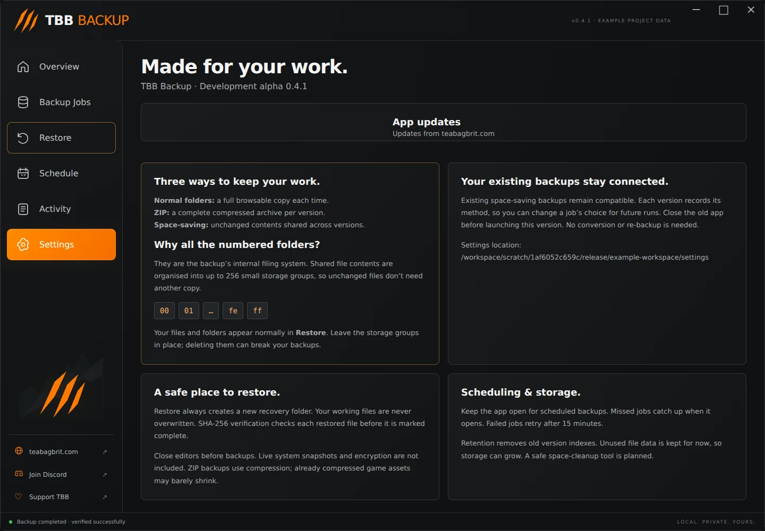View the Activity log page
This screenshot has width=765, height=531.
tap(61, 209)
